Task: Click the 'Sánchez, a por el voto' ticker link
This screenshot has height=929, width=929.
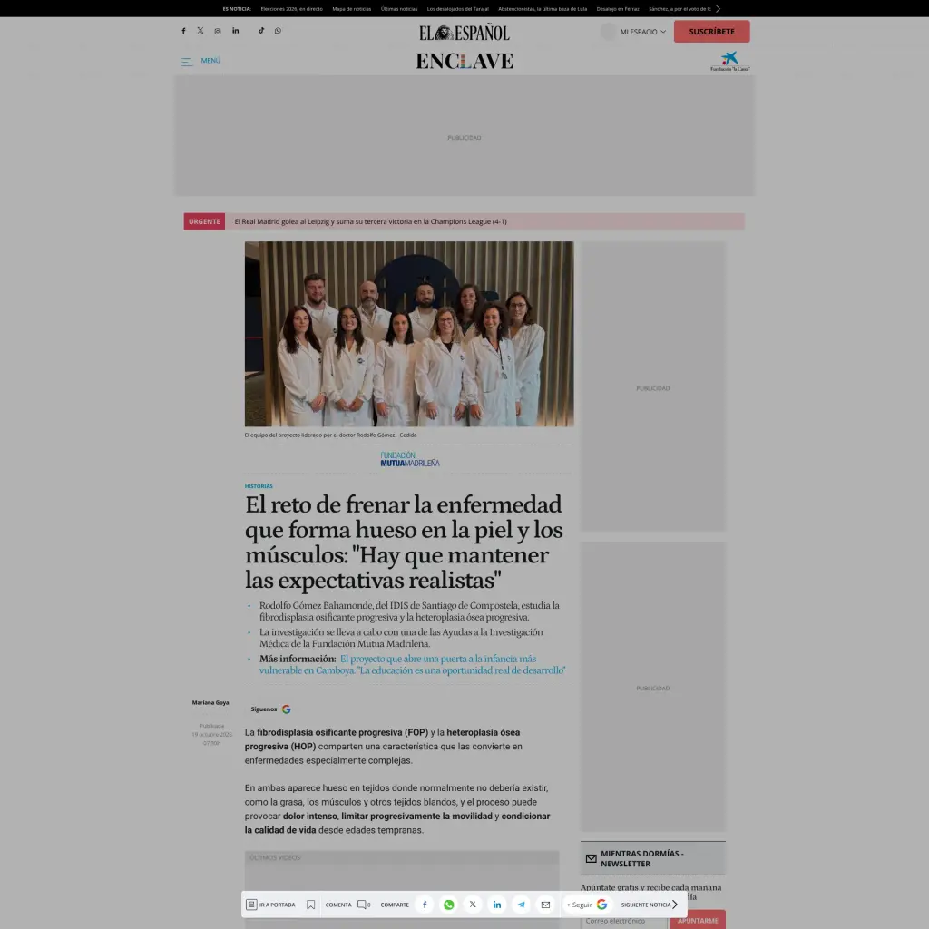Action: point(680,9)
